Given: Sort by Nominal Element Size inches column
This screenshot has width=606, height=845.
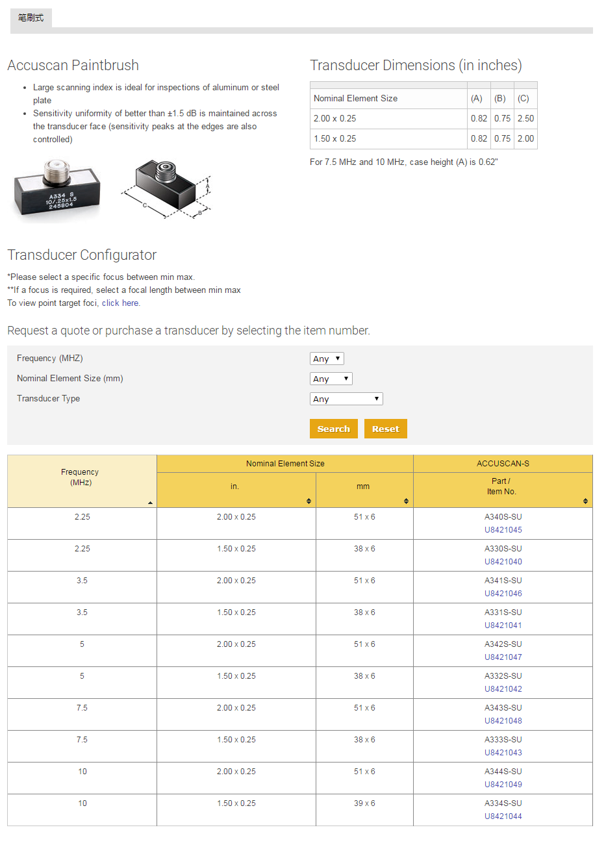Looking at the screenshot, I should tap(309, 501).
